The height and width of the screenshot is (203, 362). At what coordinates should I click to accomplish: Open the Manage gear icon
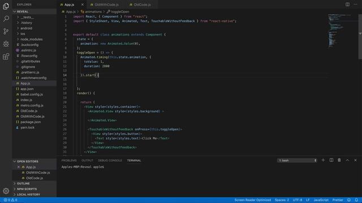6,191
